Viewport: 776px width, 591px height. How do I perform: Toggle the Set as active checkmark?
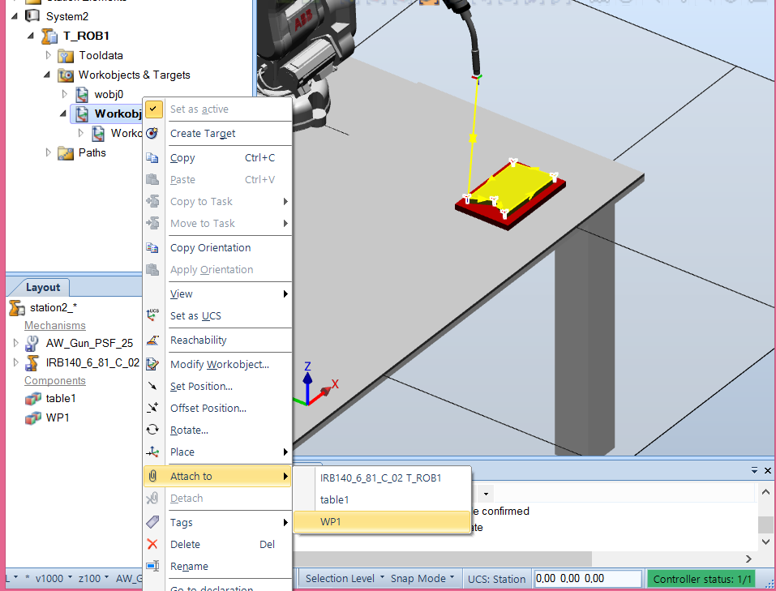pyautogui.click(x=153, y=109)
